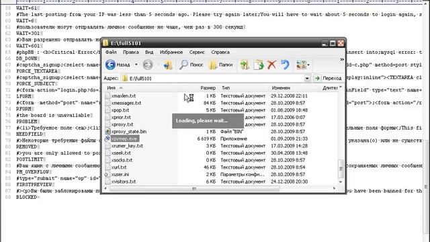Click the 6 619 КБ size cell
The image size is (430, 242).
[206, 138]
